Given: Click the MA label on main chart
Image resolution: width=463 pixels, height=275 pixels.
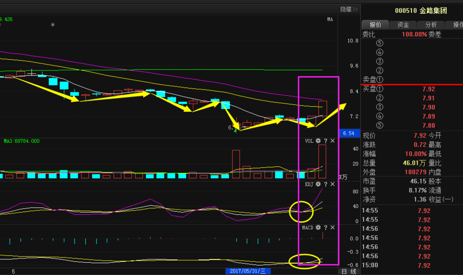Looking at the screenshot, I should click(330, 19).
